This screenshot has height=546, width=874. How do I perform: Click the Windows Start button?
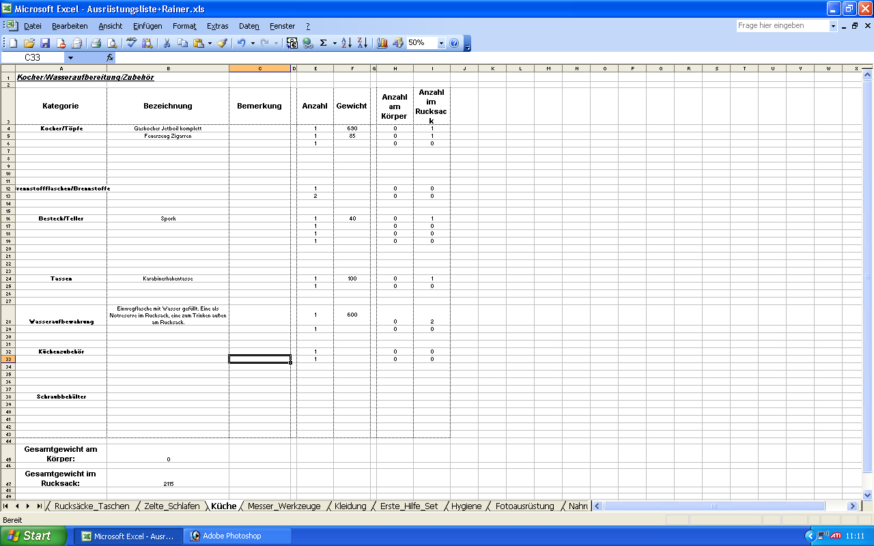tap(34, 536)
